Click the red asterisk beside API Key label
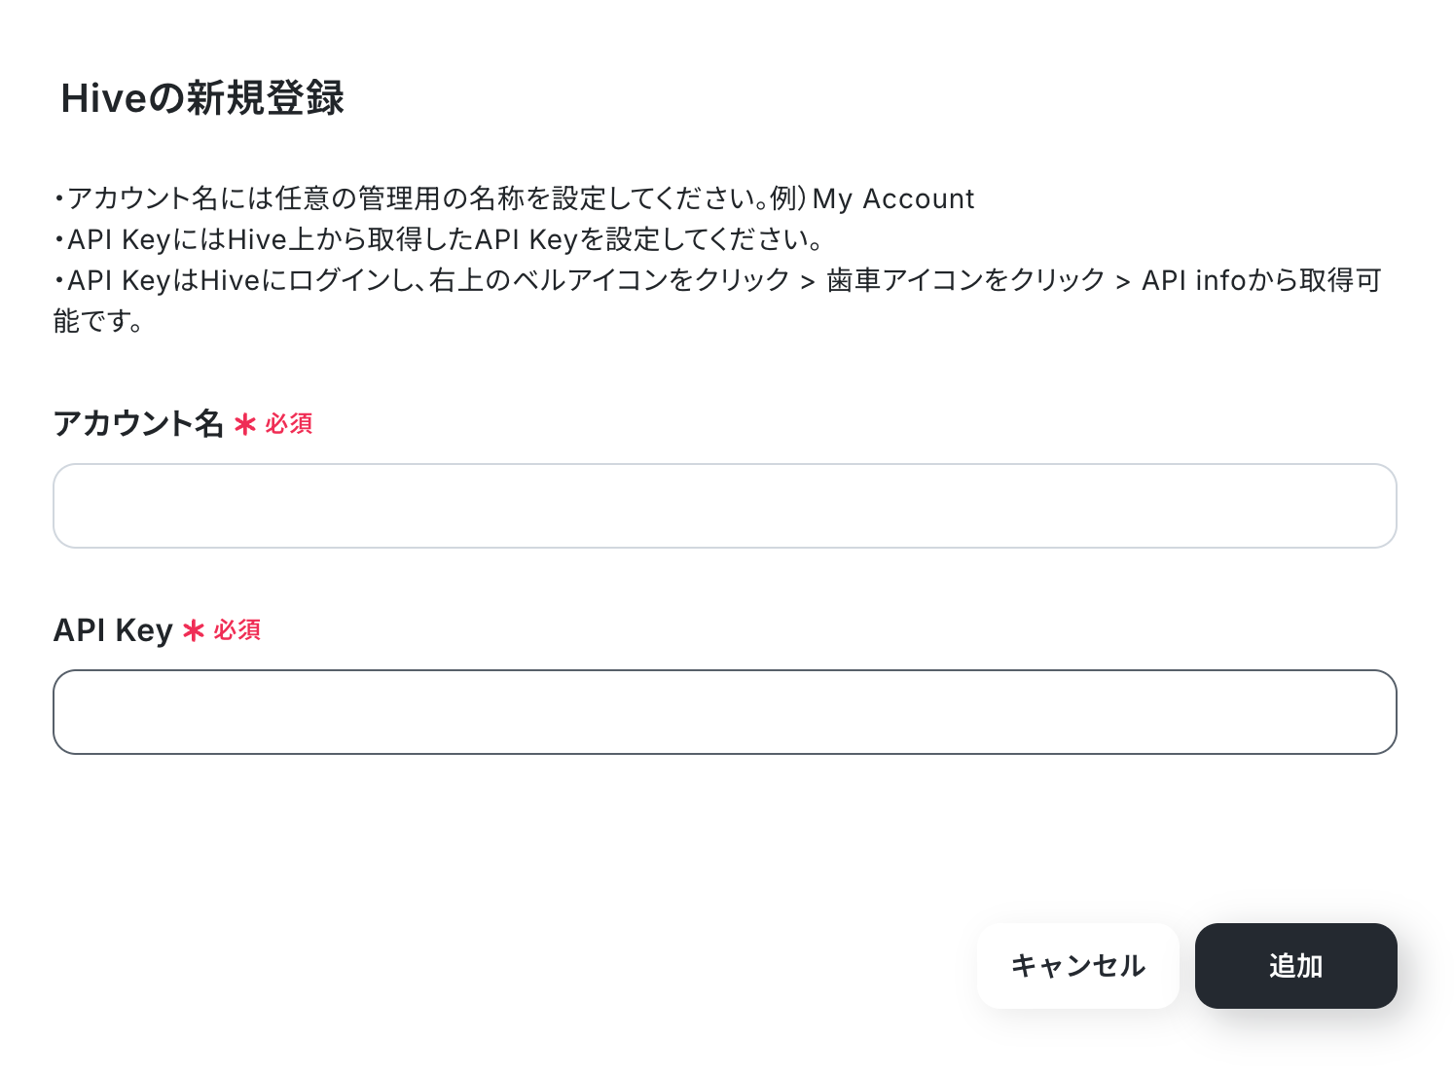The height and width of the screenshot is (1072, 1454). [194, 631]
